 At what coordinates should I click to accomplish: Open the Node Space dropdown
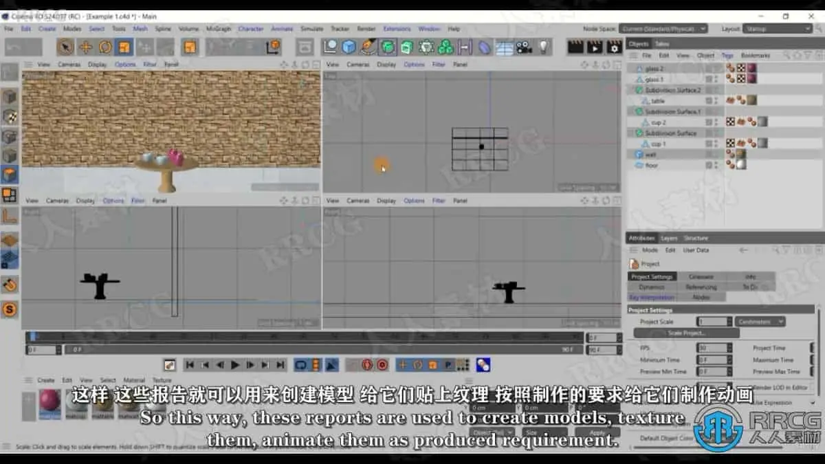pos(663,29)
